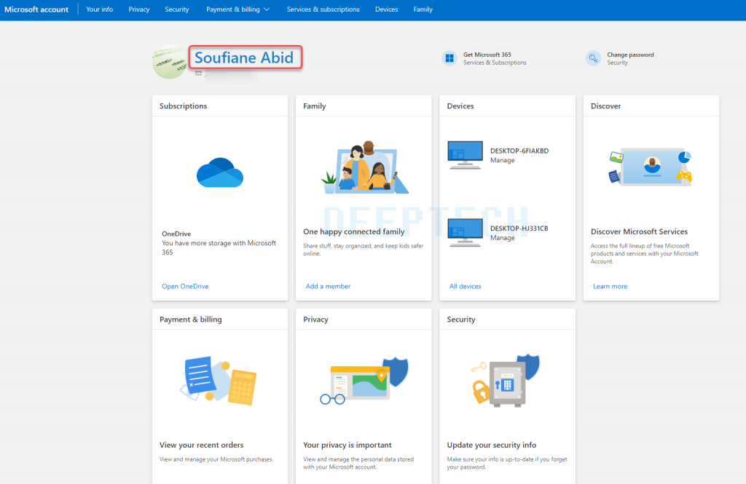Screen dimensions: 746x484
Task: Click the family illustration image
Action: (x=364, y=167)
